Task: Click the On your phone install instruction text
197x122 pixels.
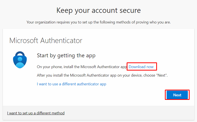Action: click(82, 67)
